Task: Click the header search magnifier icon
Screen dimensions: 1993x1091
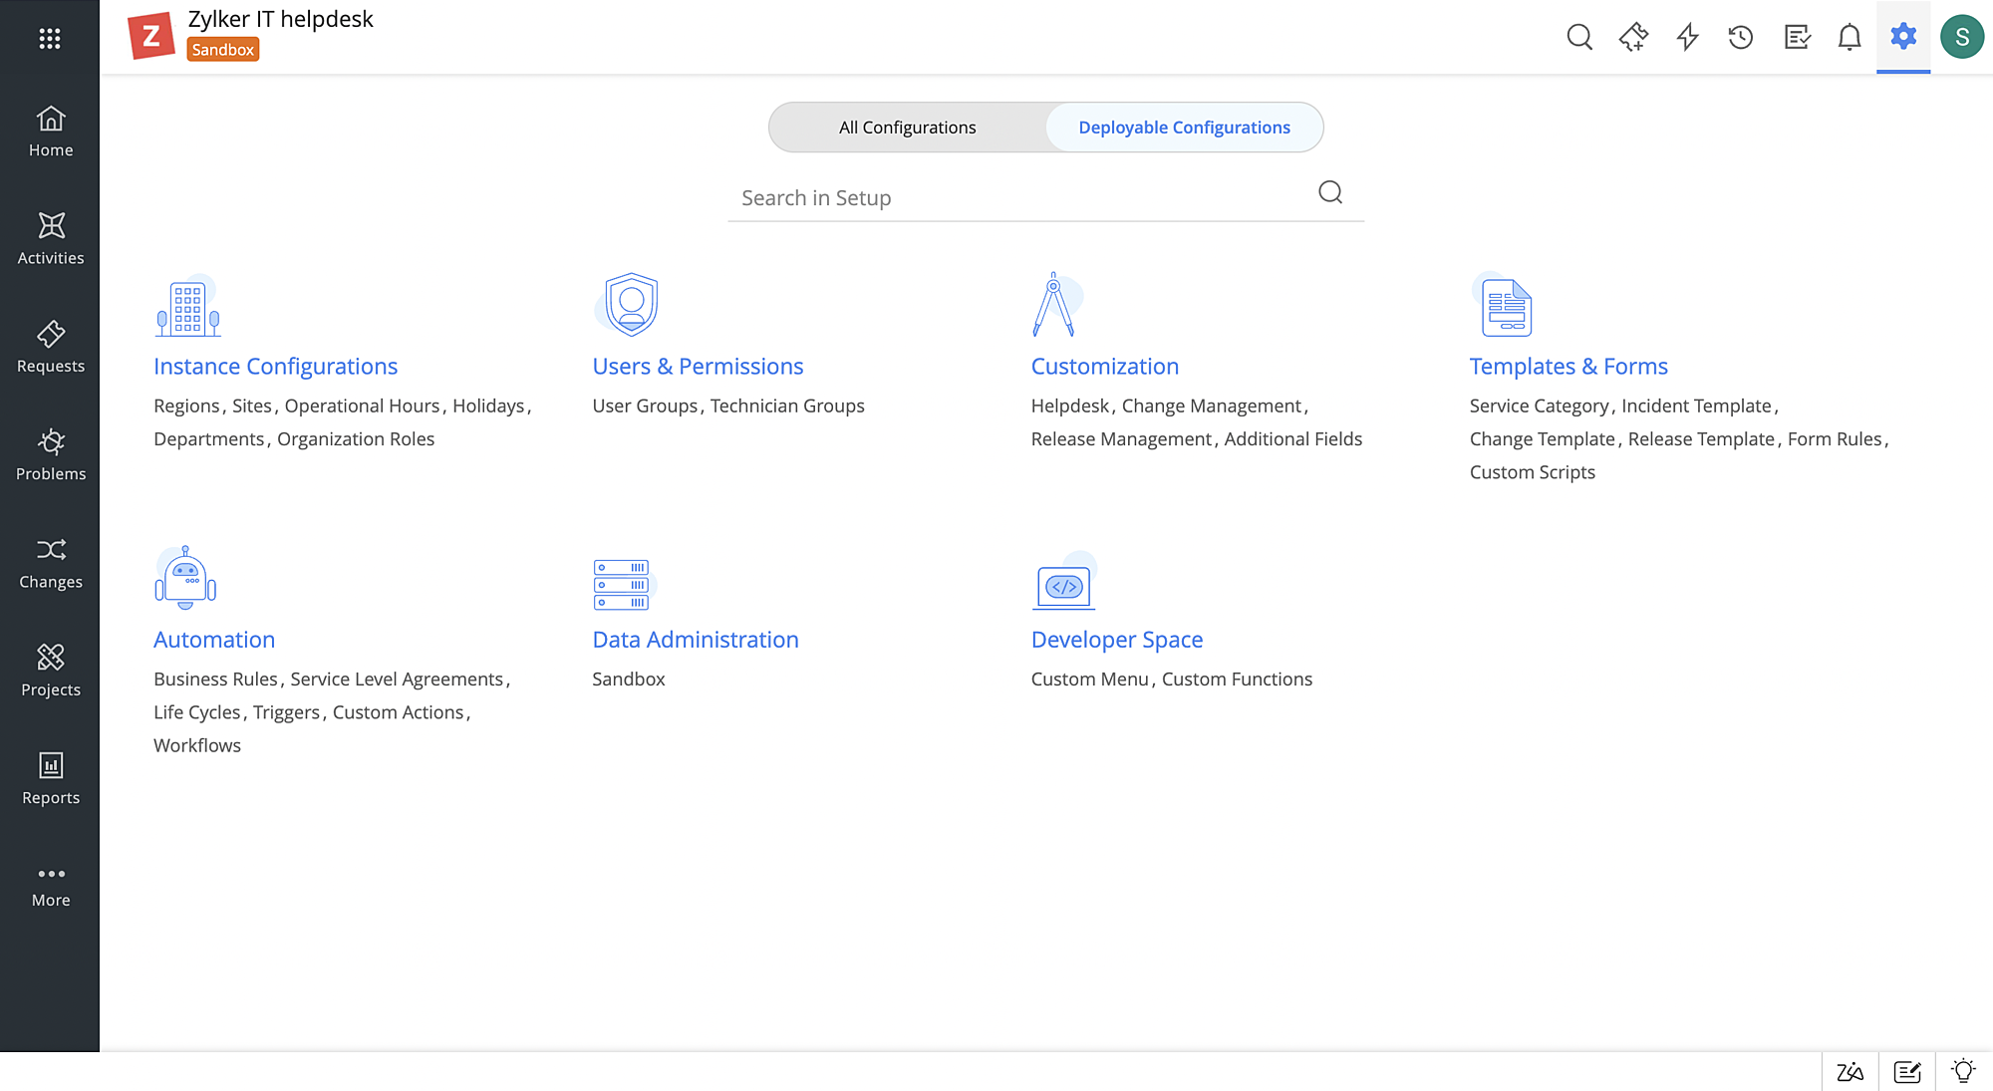Action: coord(1579,38)
